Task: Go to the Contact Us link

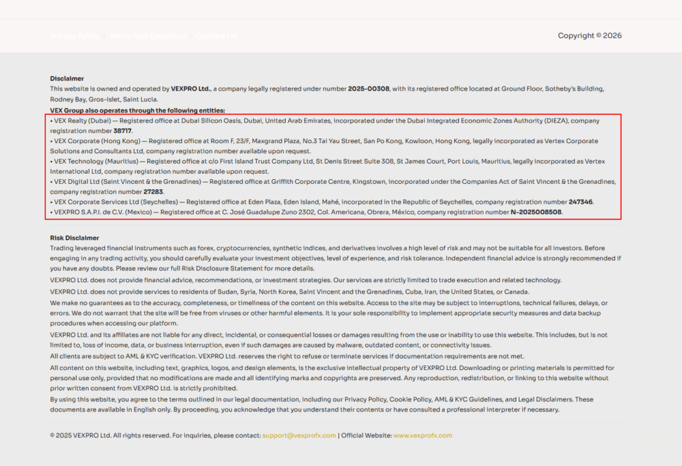Action: tap(216, 36)
